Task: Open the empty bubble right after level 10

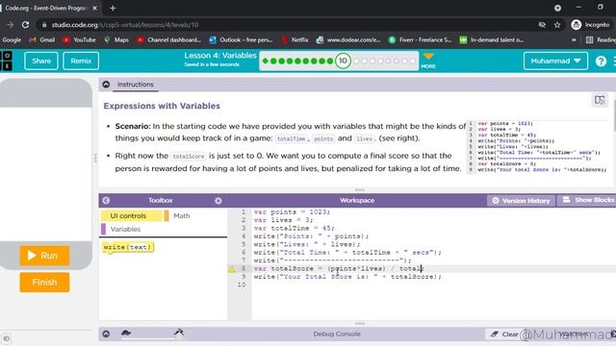Action: point(356,61)
